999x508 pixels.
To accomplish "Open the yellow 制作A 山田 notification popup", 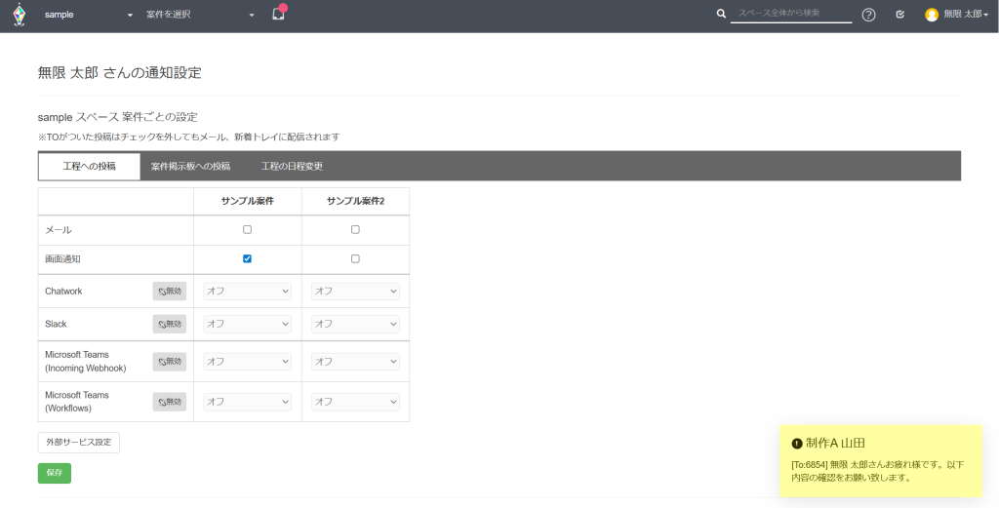I will click(881, 460).
